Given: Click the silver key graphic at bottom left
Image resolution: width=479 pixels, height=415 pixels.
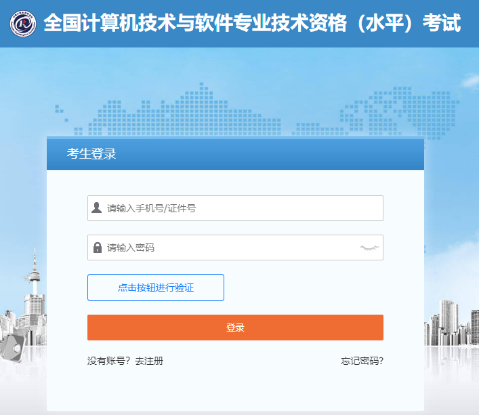Looking at the screenshot, I should [x=12, y=347].
